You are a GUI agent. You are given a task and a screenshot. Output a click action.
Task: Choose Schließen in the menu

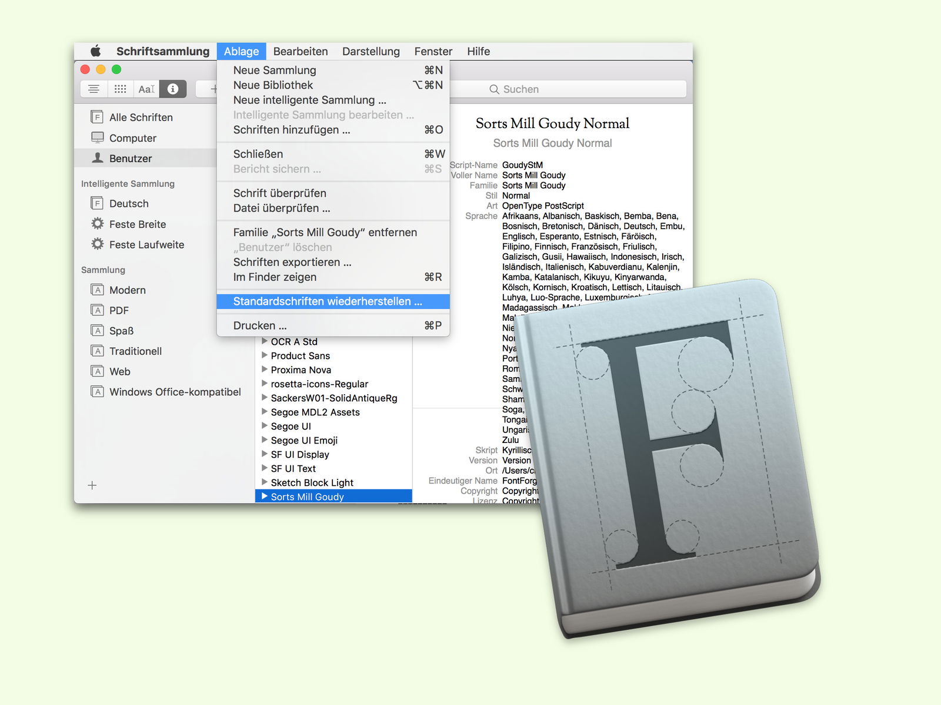click(x=333, y=154)
